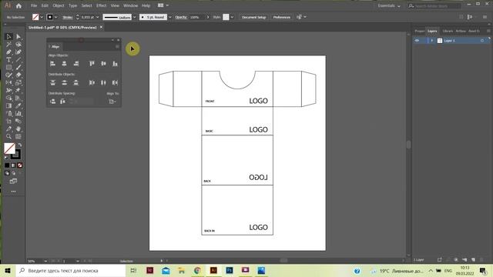Set paint type to Gradient

click(x=13, y=165)
